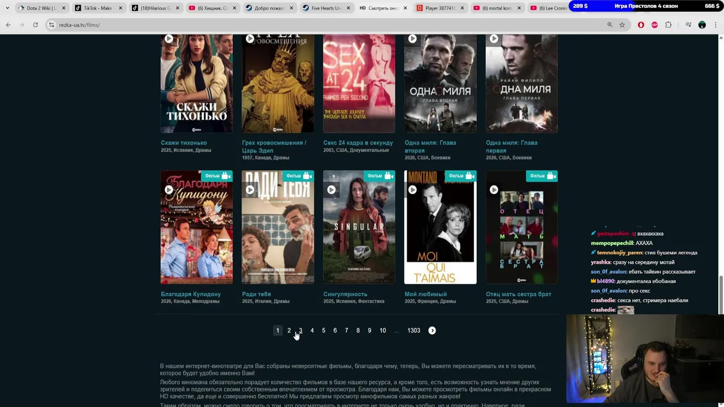Open the Moi qui t'aimais poster thumbnail
This screenshot has height=407, width=724.
(x=440, y=227)
